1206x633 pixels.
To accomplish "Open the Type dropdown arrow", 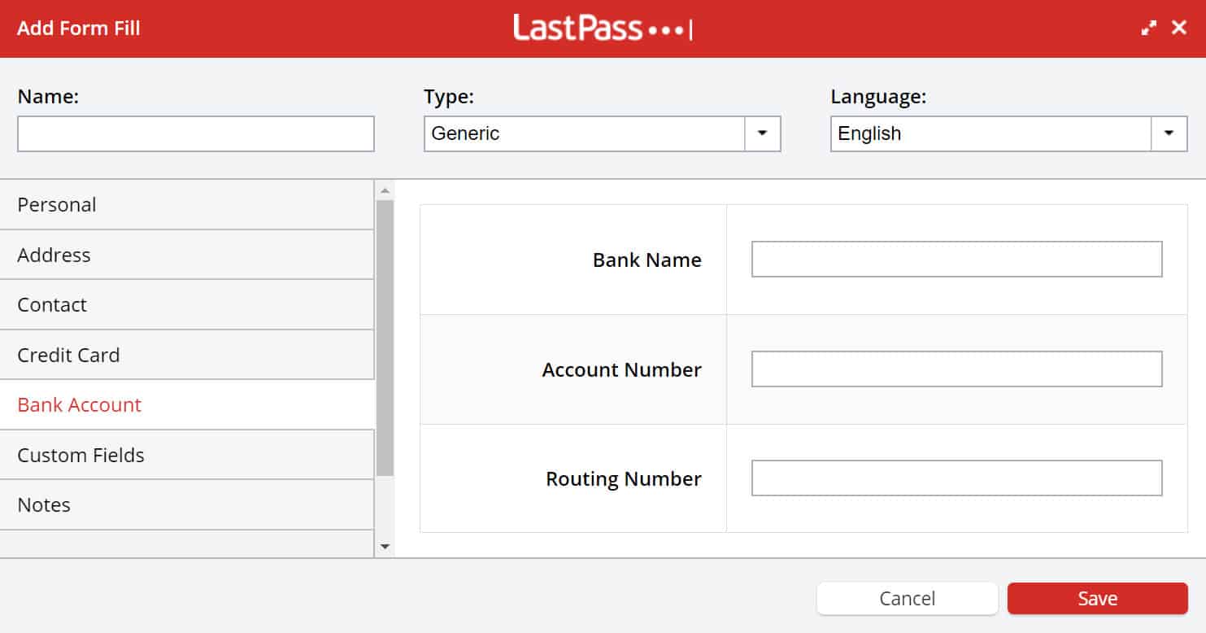I will coord(763,133).
